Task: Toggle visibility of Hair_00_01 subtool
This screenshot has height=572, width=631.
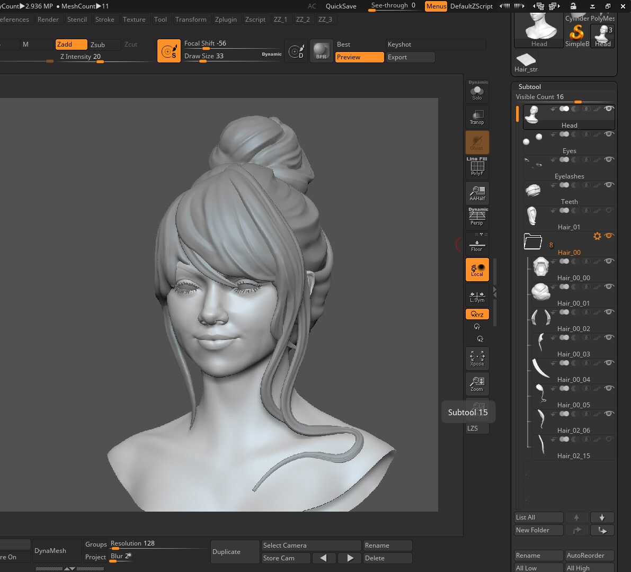Action: pyautogui.click(x=609, y=287)
